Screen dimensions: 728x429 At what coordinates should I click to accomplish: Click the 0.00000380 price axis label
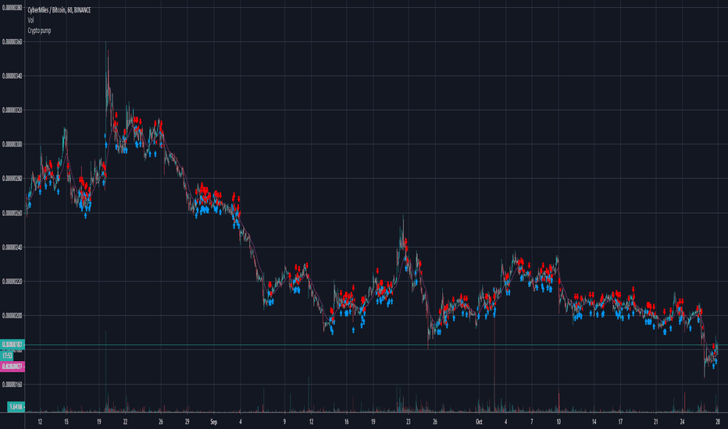[x=12, y=8]
